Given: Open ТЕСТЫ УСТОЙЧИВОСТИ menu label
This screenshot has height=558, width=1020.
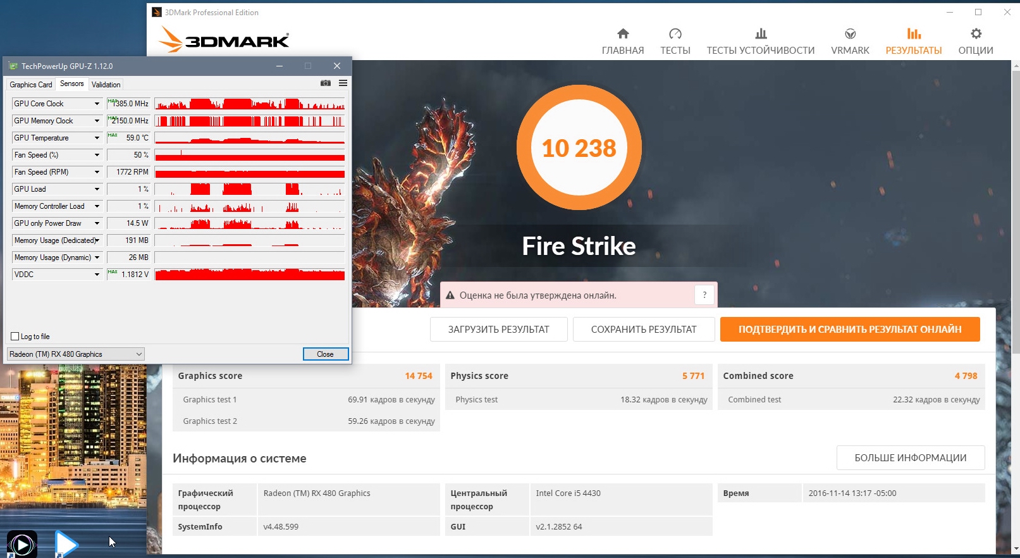Looking at the screenshot, I should coord(761,51).
